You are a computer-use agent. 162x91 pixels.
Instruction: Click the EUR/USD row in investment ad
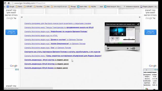tap(150, 81)
